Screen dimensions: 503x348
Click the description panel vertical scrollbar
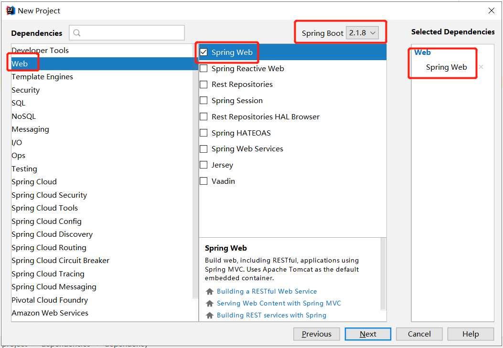coord(383,274)
